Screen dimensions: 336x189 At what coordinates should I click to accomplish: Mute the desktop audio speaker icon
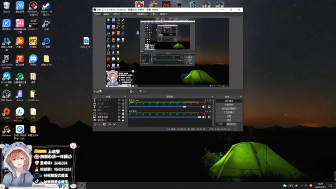[x=204, y=117]
